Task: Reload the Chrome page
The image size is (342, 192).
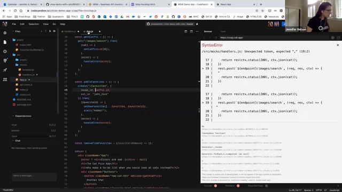Action: click(x=15, y=11)
